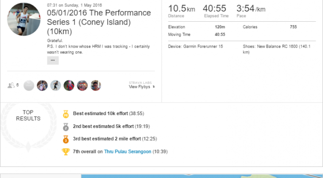Open the second athlete avatar in group
This screenshot has width=323, height=178.
(x=42, y=86)
